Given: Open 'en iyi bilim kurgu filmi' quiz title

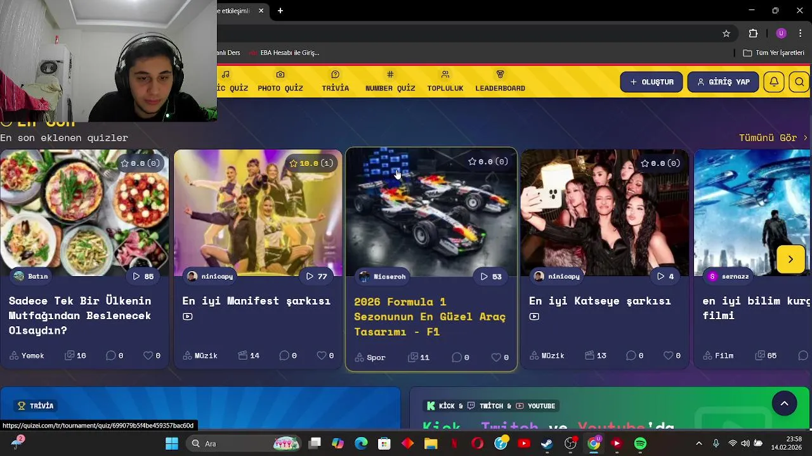Looking at the screenshot, I should click(756, 308).
